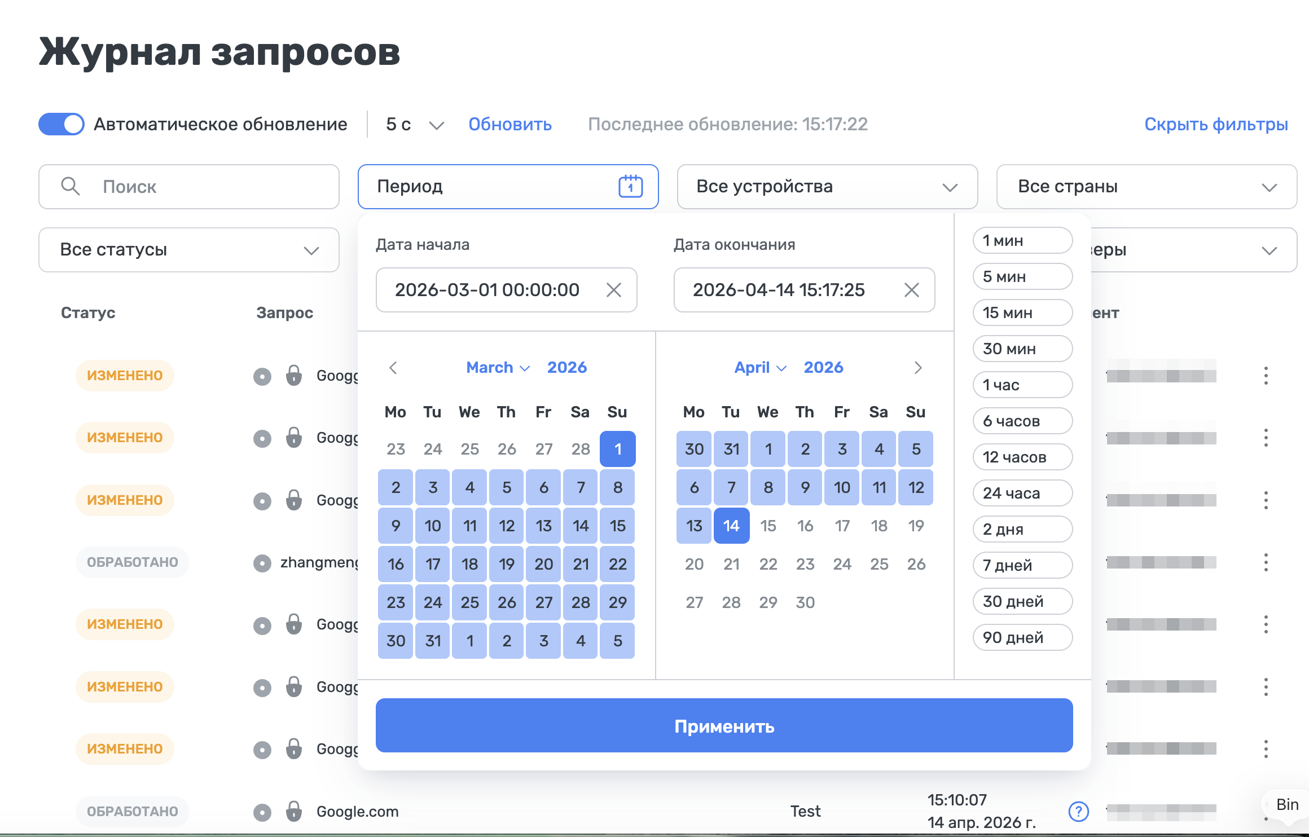Image resolution: width=1309 pixels, height=837 pixels.
Task: Expand the 5 с refresh interval dropdown
Action: (x=436, y=125)
